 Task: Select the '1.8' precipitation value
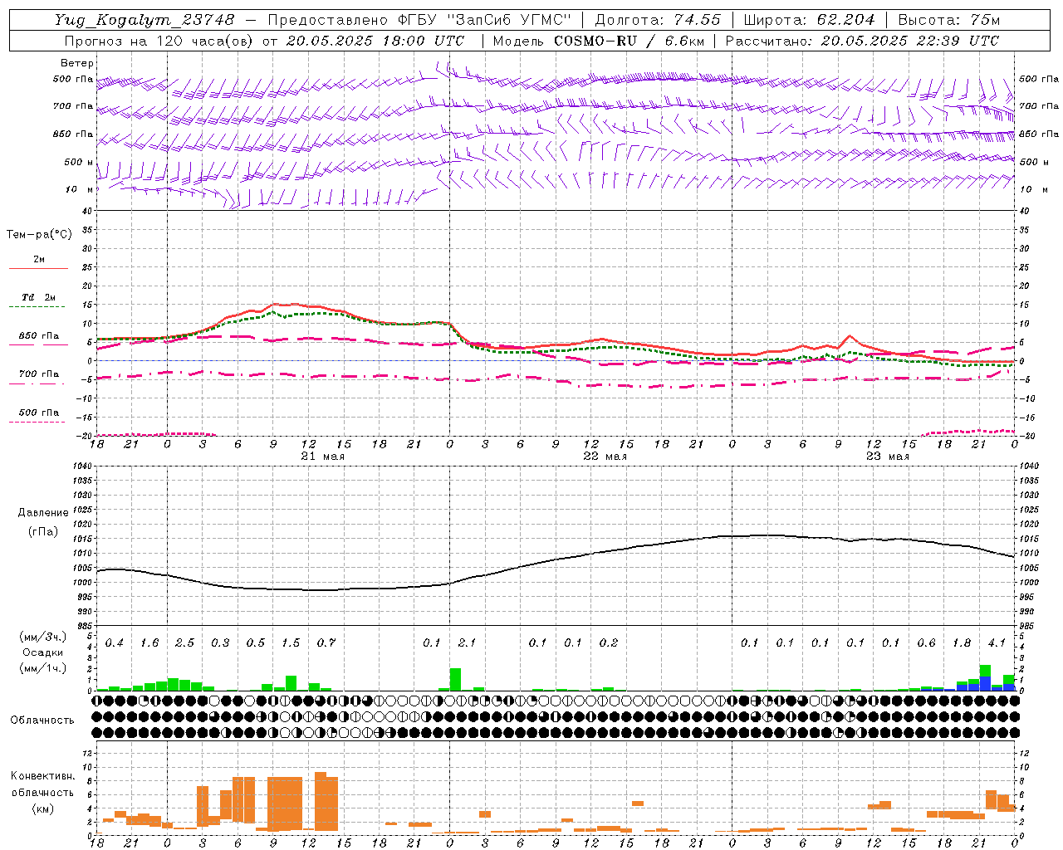(x=962, y=642)
